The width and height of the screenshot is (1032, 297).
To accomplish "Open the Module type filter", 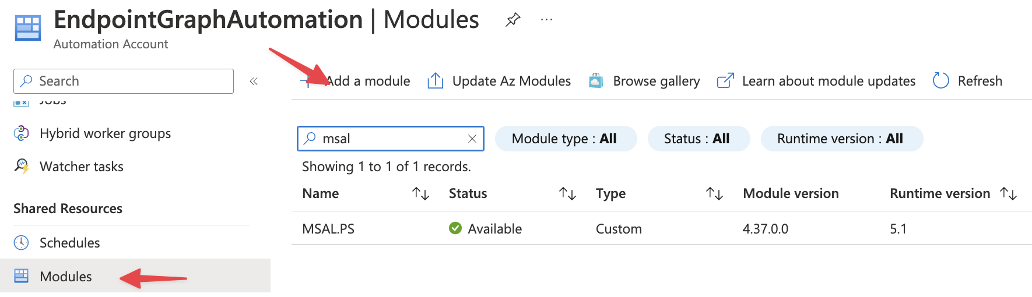I will click(x=565, y=139).
